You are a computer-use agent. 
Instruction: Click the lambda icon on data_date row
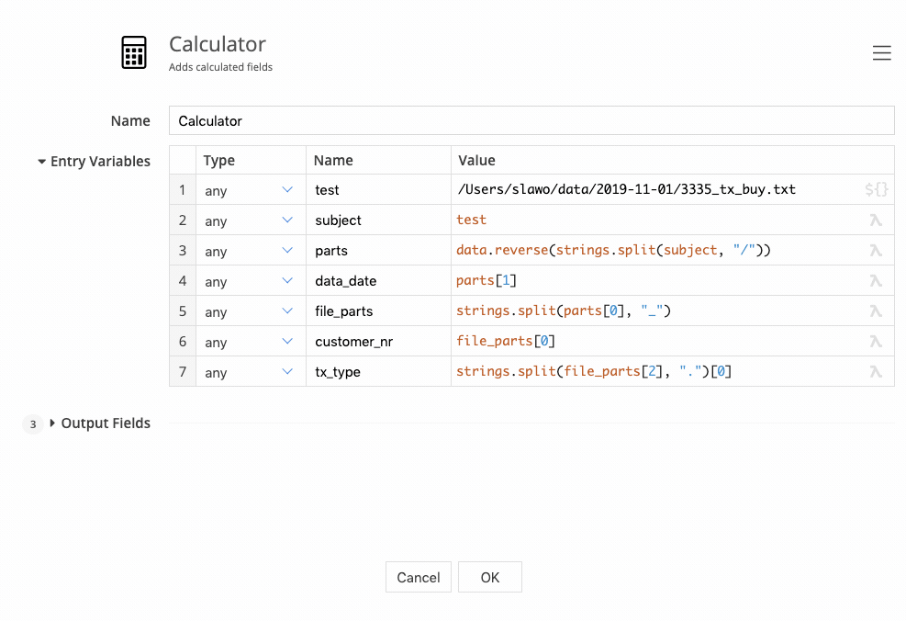tap(876, 280)
